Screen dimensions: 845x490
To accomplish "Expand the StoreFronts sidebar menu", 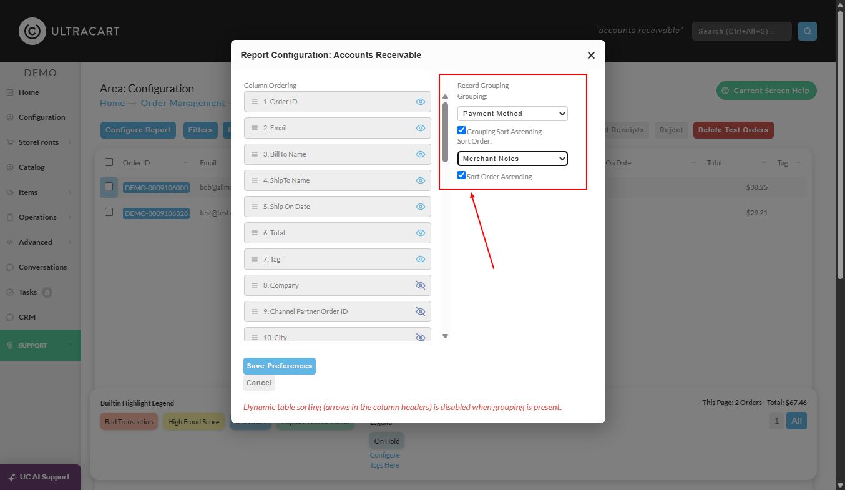I will pyautogui.click(x=38, y=142).
